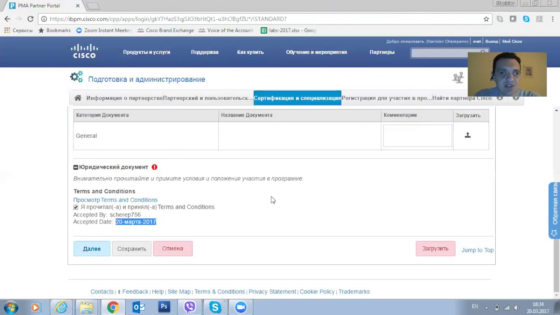The height and width of the screenshot is (315, 560).
Task: Open Outlook from taskbar
Action: tap(139, 307)
